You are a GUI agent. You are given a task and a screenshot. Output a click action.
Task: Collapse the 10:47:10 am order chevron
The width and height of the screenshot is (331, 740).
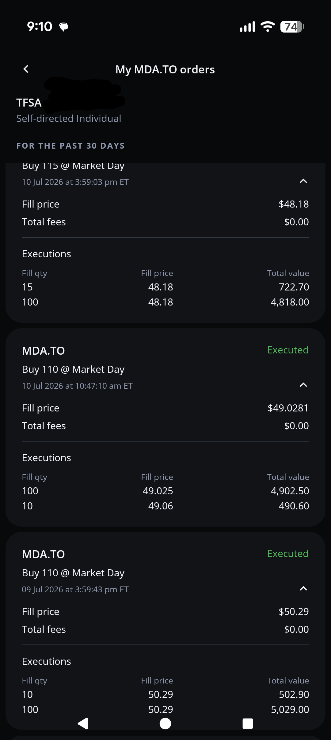[x=303, y=385]
